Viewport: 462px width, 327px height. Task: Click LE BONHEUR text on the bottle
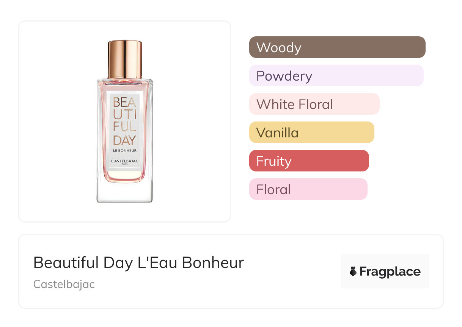(x=124, y=151)
